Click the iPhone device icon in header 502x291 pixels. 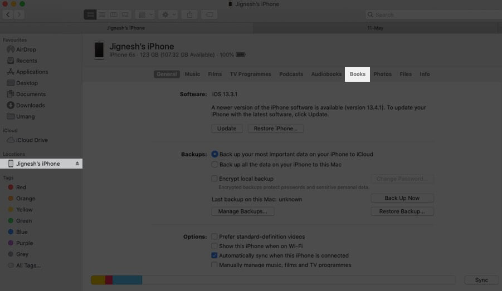(x=99, y=50)
